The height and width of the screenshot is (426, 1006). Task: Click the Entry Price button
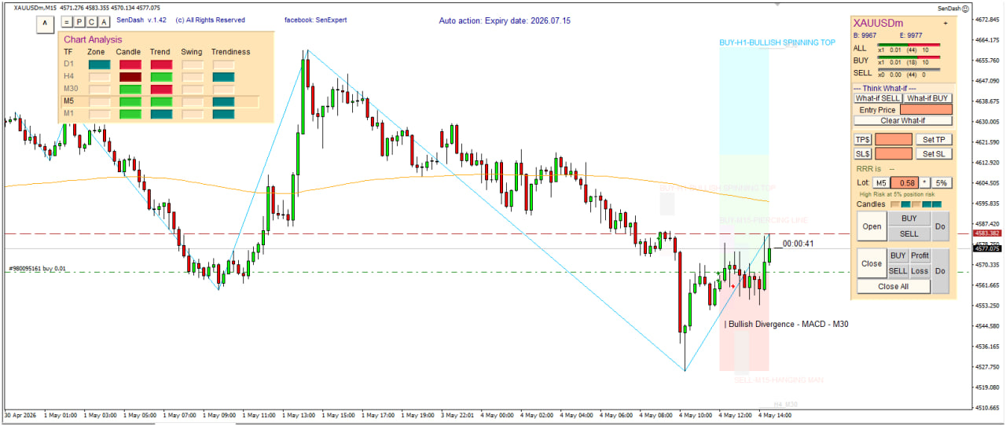click(877, 110)
